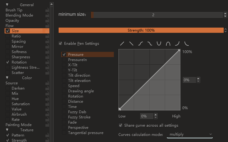Screen dimensions: 228x142
Task: Select the Speed sensor in list
Action: (74, 86)
